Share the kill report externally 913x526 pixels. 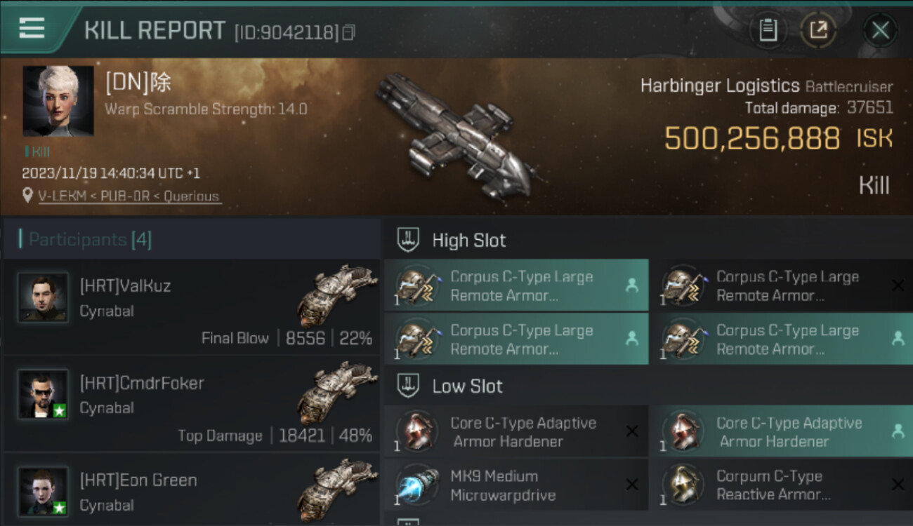tap(819, 30)
